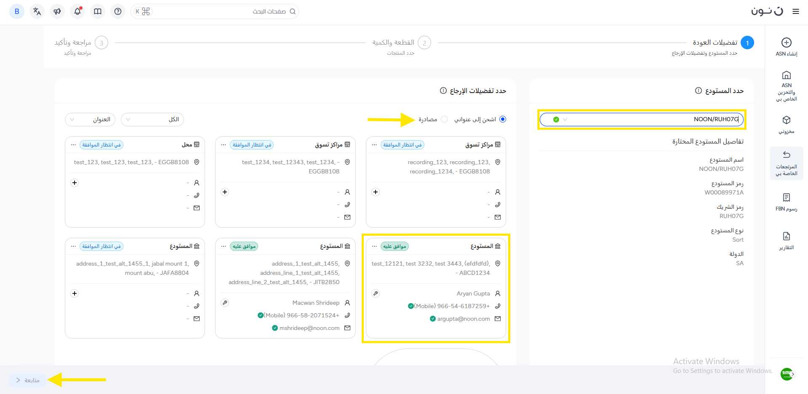Open more options on jabal mount card
Image resolution: width=808 pixels, height=394 pixels.
point(73,246)
